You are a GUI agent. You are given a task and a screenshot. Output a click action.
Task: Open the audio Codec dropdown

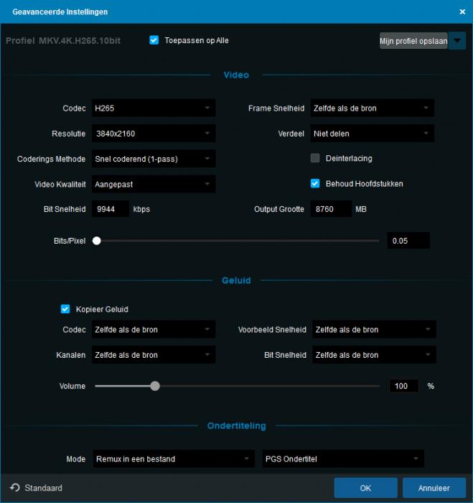click(x=154, y=329)
